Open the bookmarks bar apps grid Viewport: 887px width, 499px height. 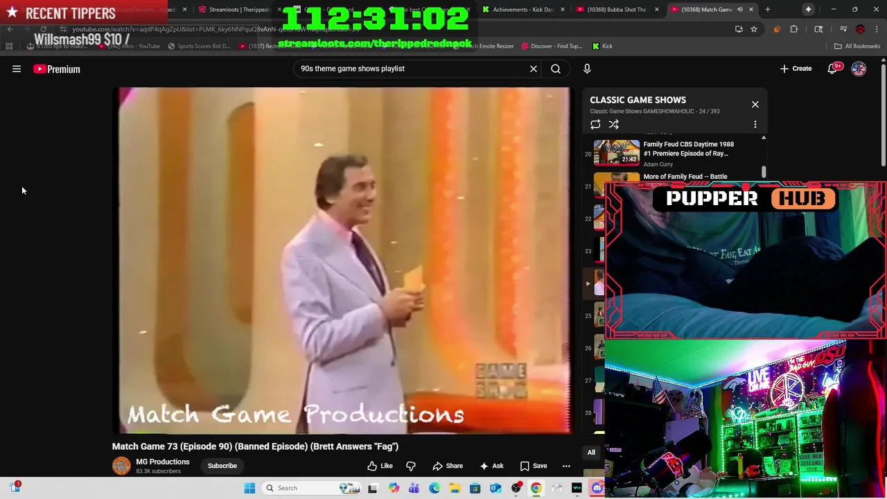pos(9,46)
